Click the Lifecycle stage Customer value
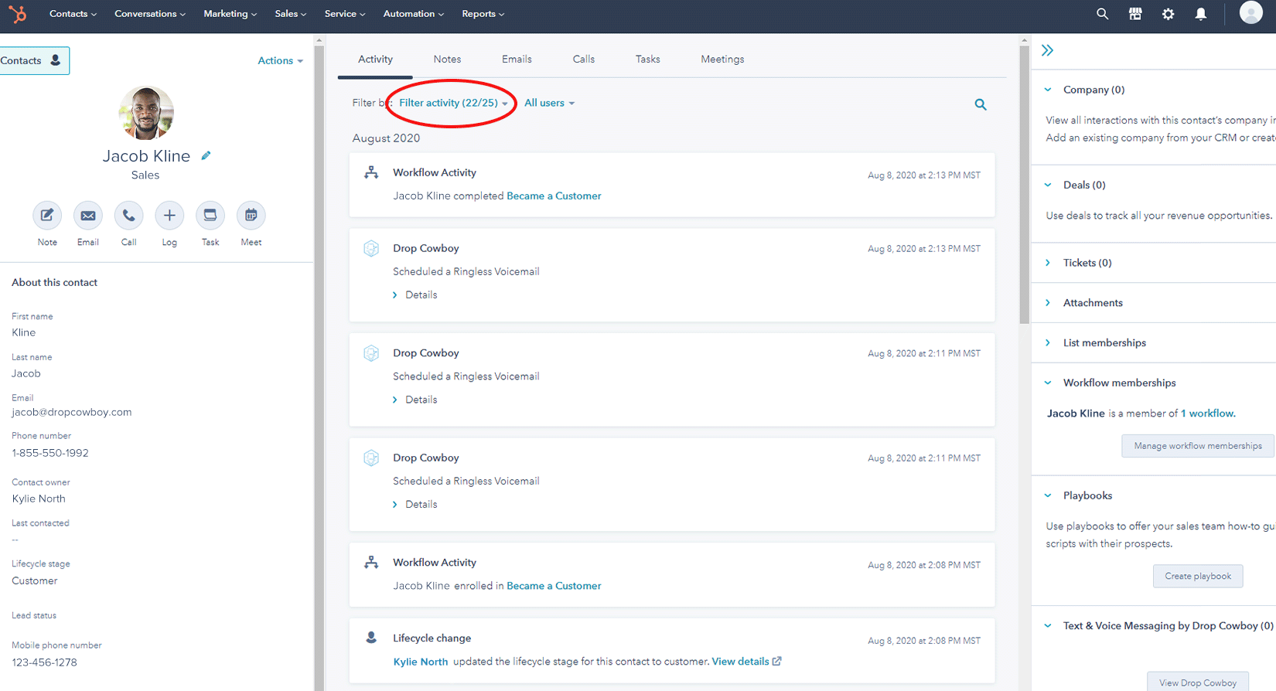 (x=35, y=580)
